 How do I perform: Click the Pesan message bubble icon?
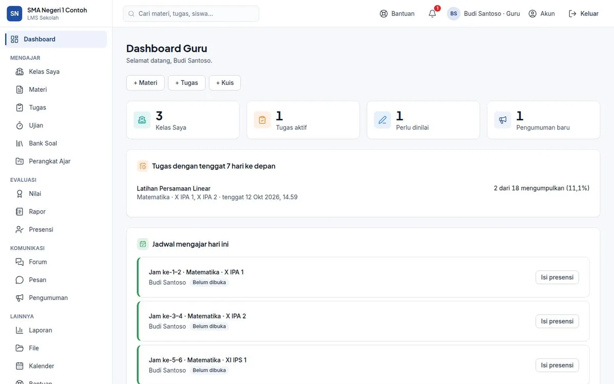19,280
